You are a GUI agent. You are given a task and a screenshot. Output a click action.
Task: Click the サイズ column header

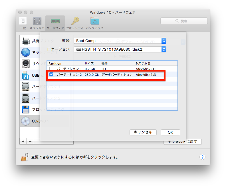coord(92,64)
